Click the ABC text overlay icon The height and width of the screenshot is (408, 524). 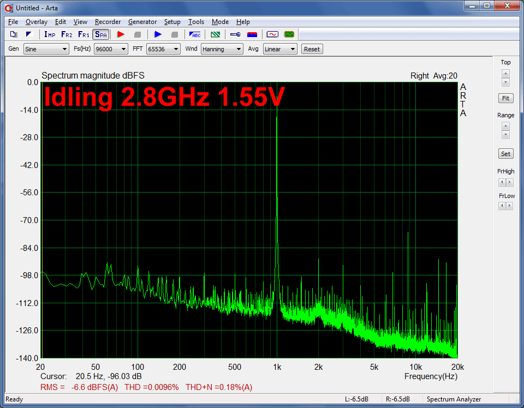[x=195, y=34]
